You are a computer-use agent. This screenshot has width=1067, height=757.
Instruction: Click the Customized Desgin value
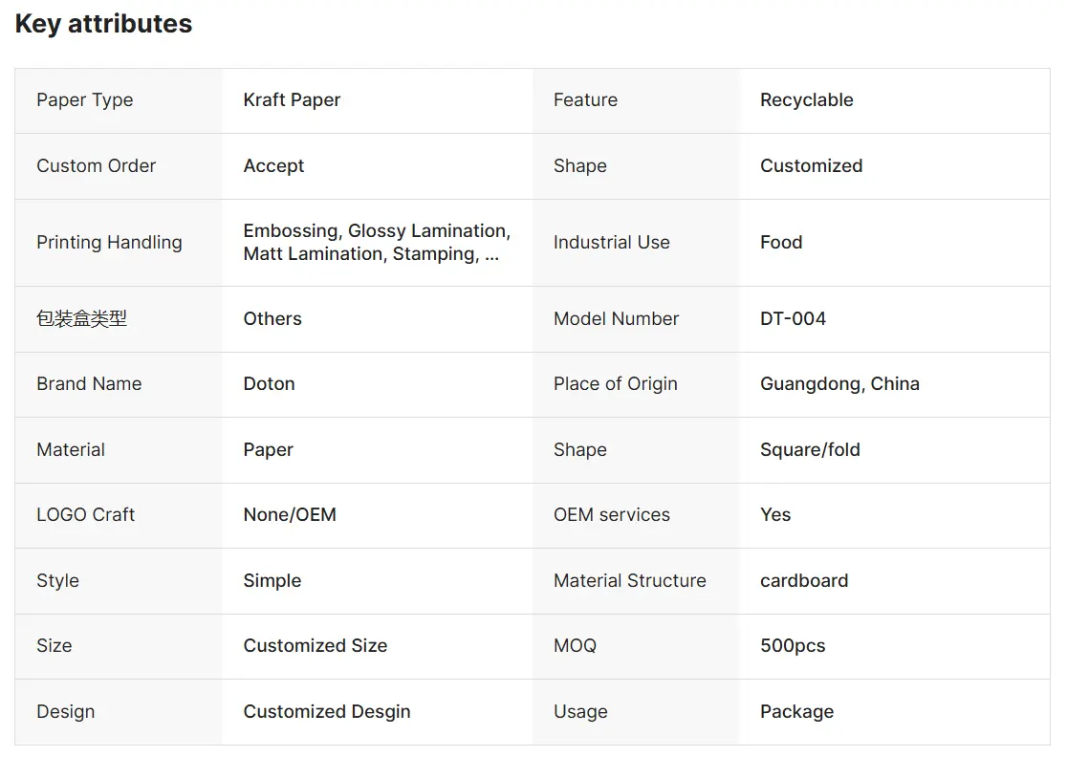[x=327, y=711]
